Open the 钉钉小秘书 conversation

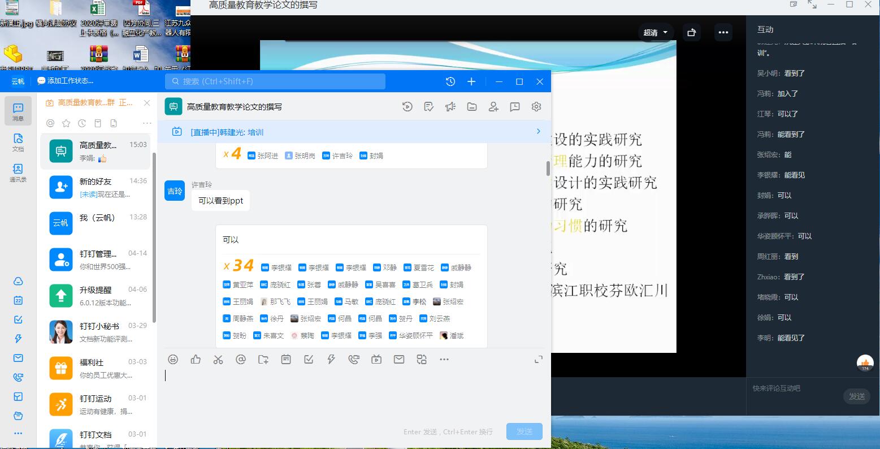[x=97, y=332]
